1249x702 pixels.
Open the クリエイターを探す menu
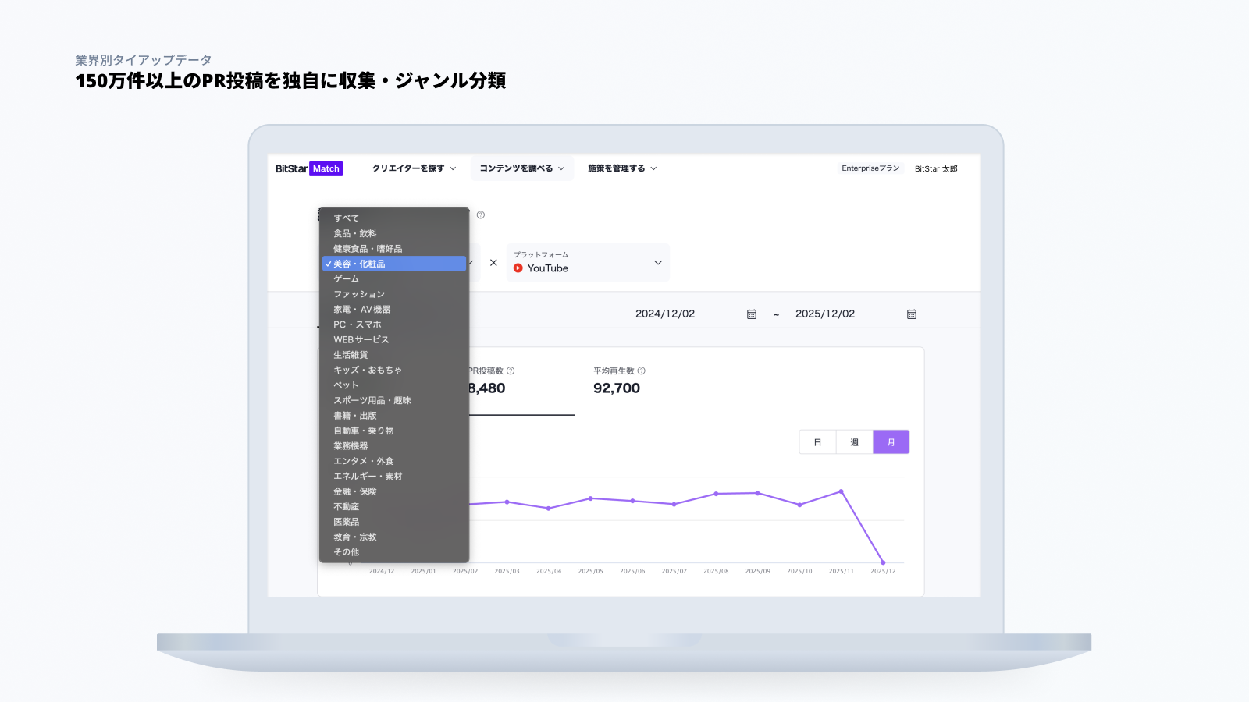click(x=414, y=168)
